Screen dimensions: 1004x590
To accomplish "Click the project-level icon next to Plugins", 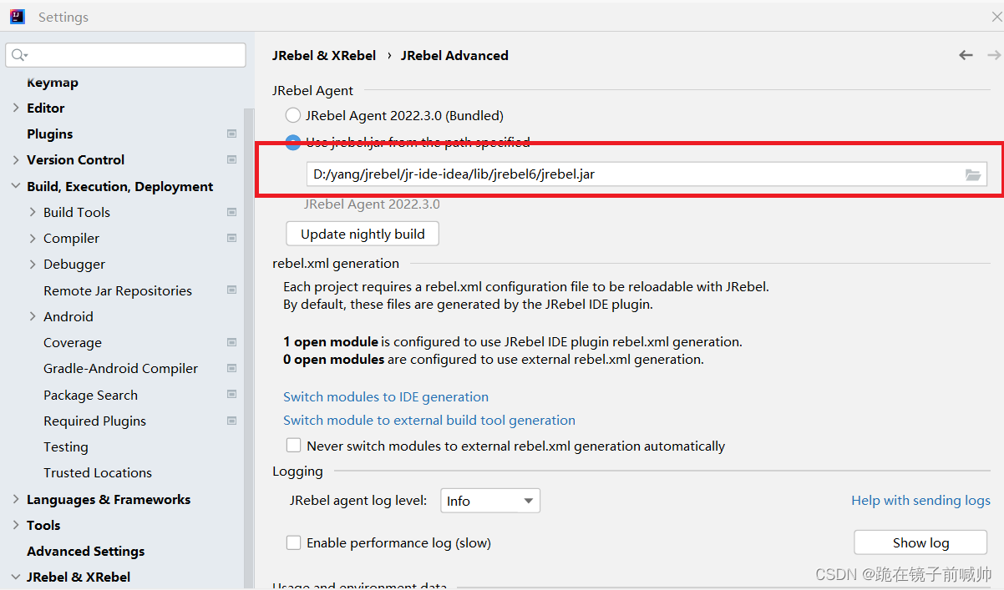I will pyautogui.click(x=231, y=134).
